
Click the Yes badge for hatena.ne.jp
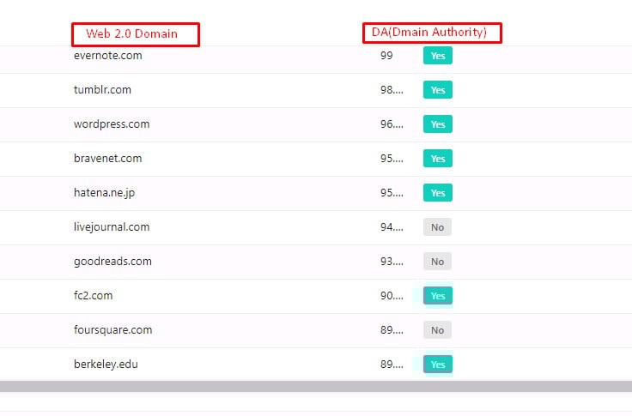pyautogui.click(x=438, y=193)
